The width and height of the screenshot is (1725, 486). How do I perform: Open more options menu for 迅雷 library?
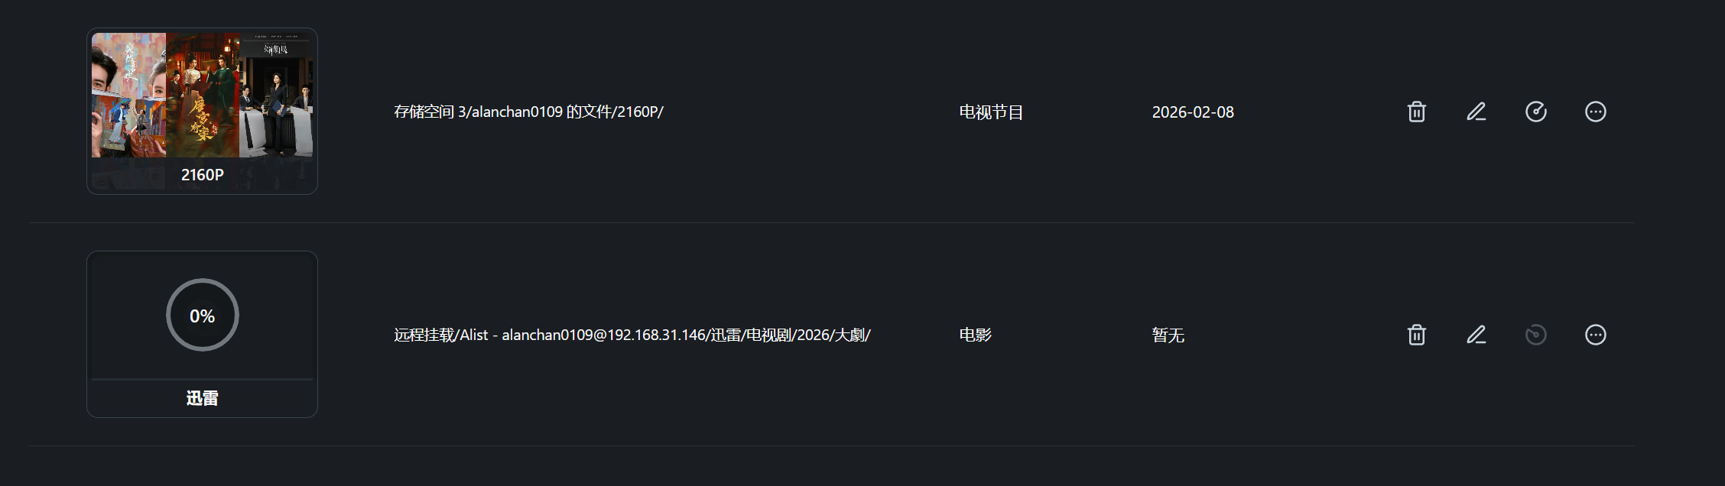tap(1595, 334)
